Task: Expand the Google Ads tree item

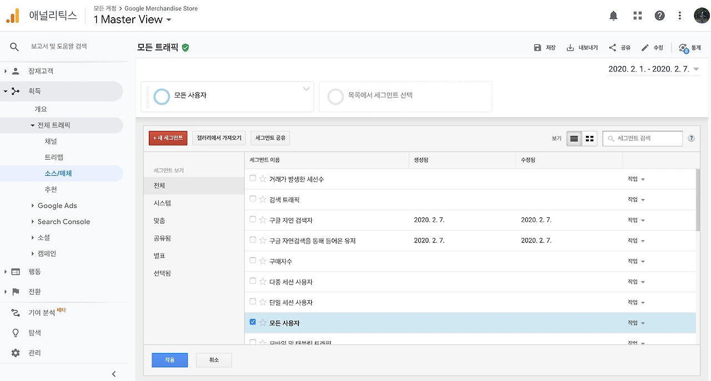Action: [x=33, y=206]
